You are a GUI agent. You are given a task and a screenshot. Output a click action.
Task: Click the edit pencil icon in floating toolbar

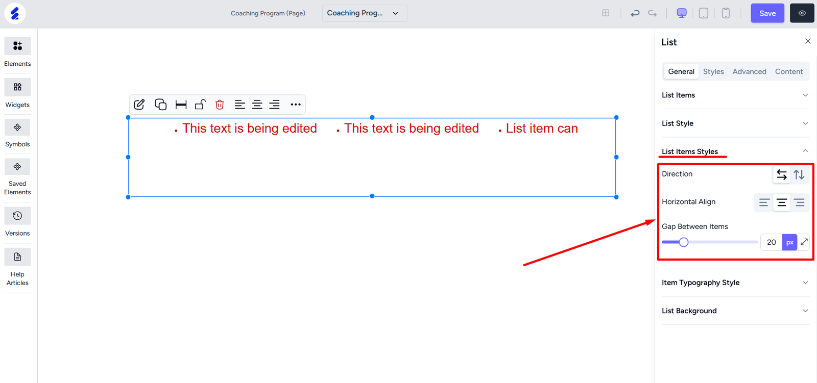point(139,105)
